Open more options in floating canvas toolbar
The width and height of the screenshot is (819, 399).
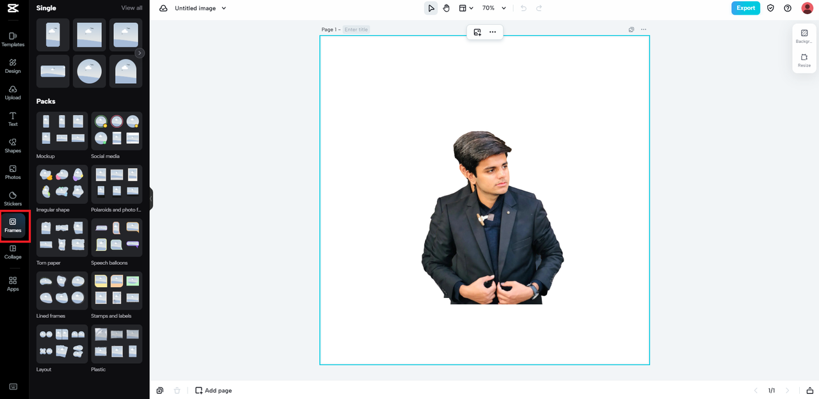493,32
